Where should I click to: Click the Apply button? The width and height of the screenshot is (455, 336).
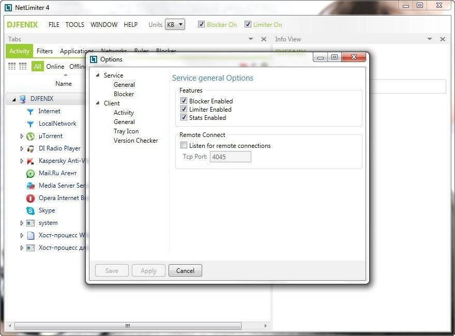coord(148,271)
